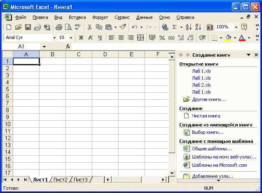
Task: Click the vertical scrollbar down arrow
Action: (x=172, y=173)
